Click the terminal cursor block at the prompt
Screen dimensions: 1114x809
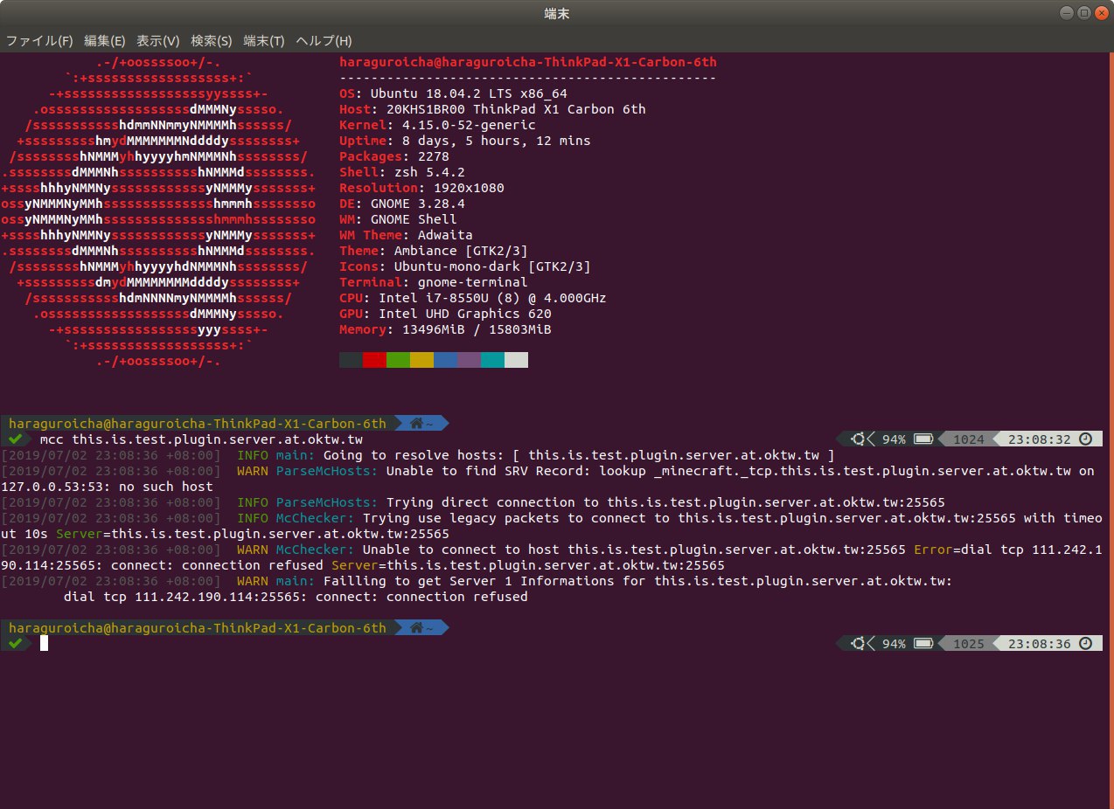[x=45, y=643]
